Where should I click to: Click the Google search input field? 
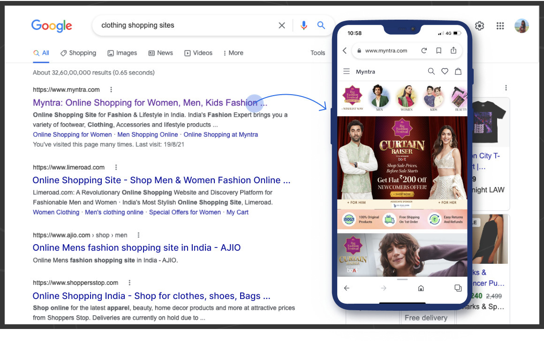point(187,25)
